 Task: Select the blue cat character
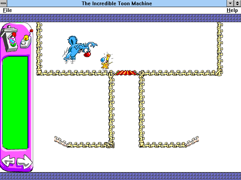[x=79, y=49]
